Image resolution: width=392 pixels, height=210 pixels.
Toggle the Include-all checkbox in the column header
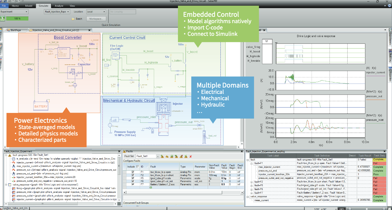(137, 166)
